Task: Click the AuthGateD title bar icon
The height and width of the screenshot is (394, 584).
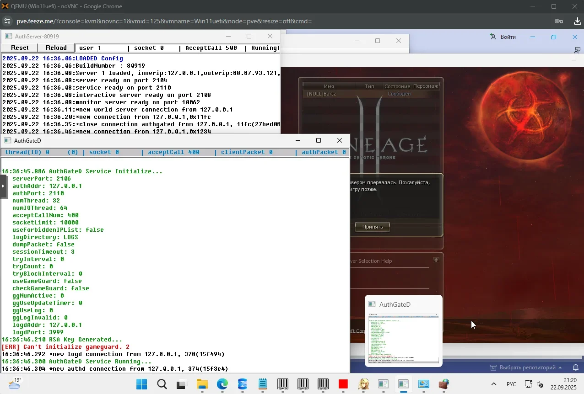Action: (7, 141)
